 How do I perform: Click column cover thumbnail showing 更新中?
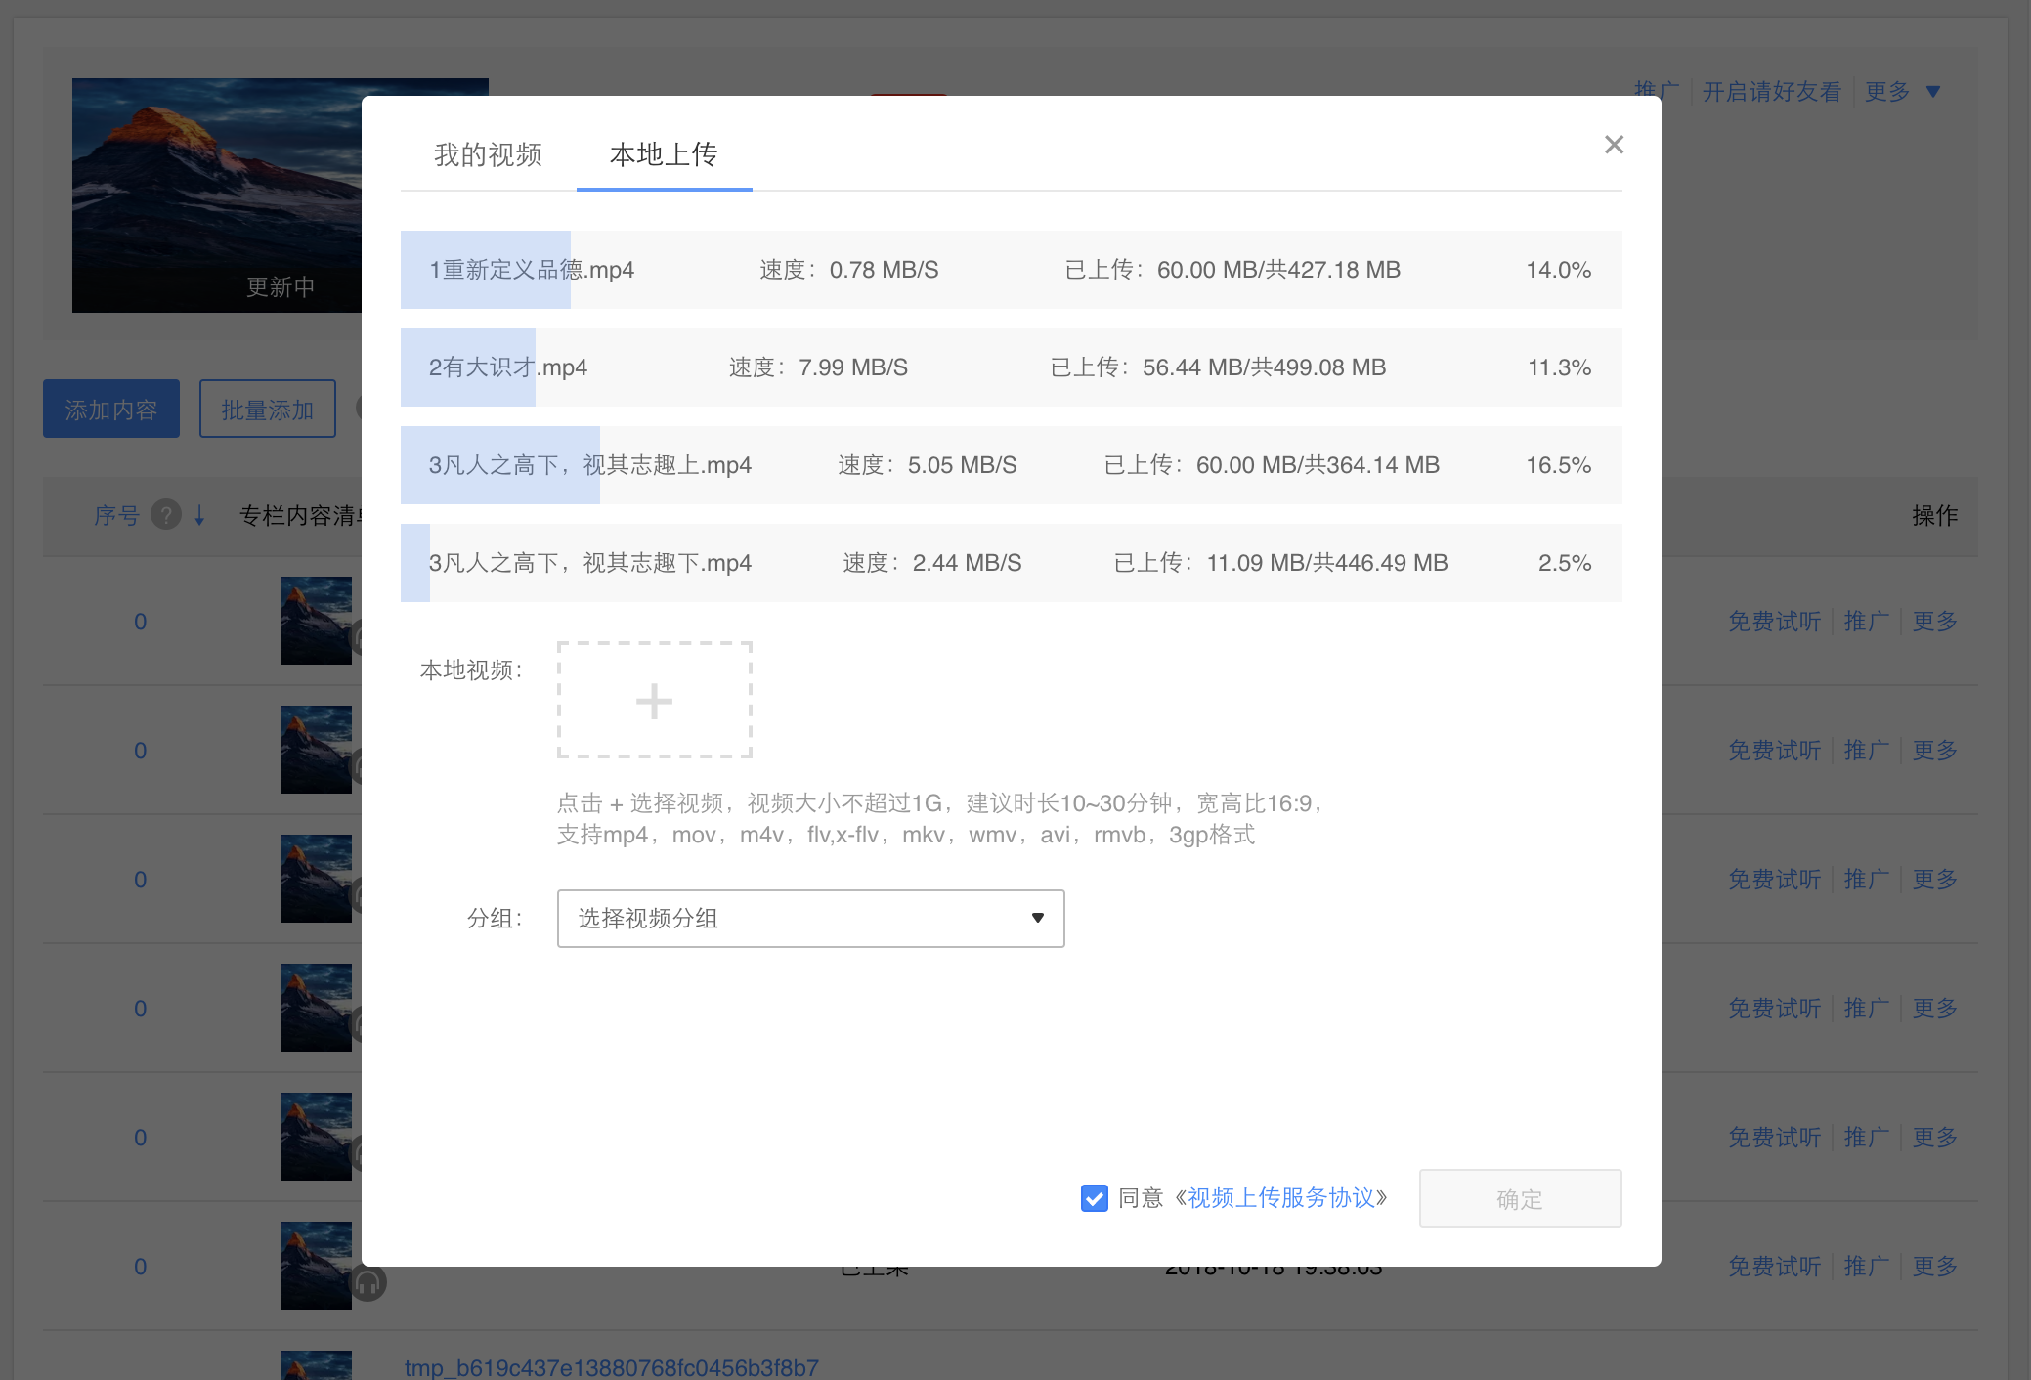[217, 195]
